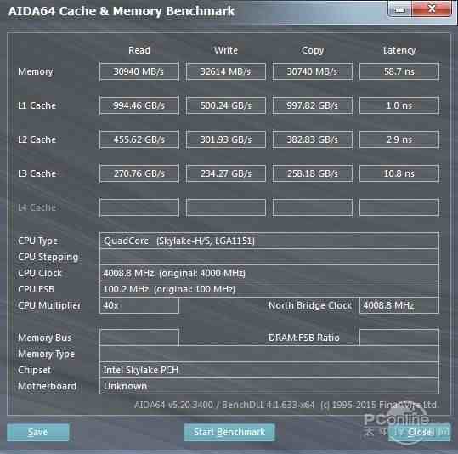Click the L3 Cache Latency 10.8 ns field
458x454 pixels.
[399, 173]
